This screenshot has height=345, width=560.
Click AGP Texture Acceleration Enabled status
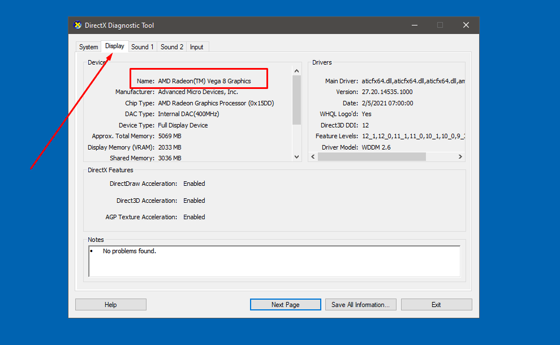click(x=194, y=217)
